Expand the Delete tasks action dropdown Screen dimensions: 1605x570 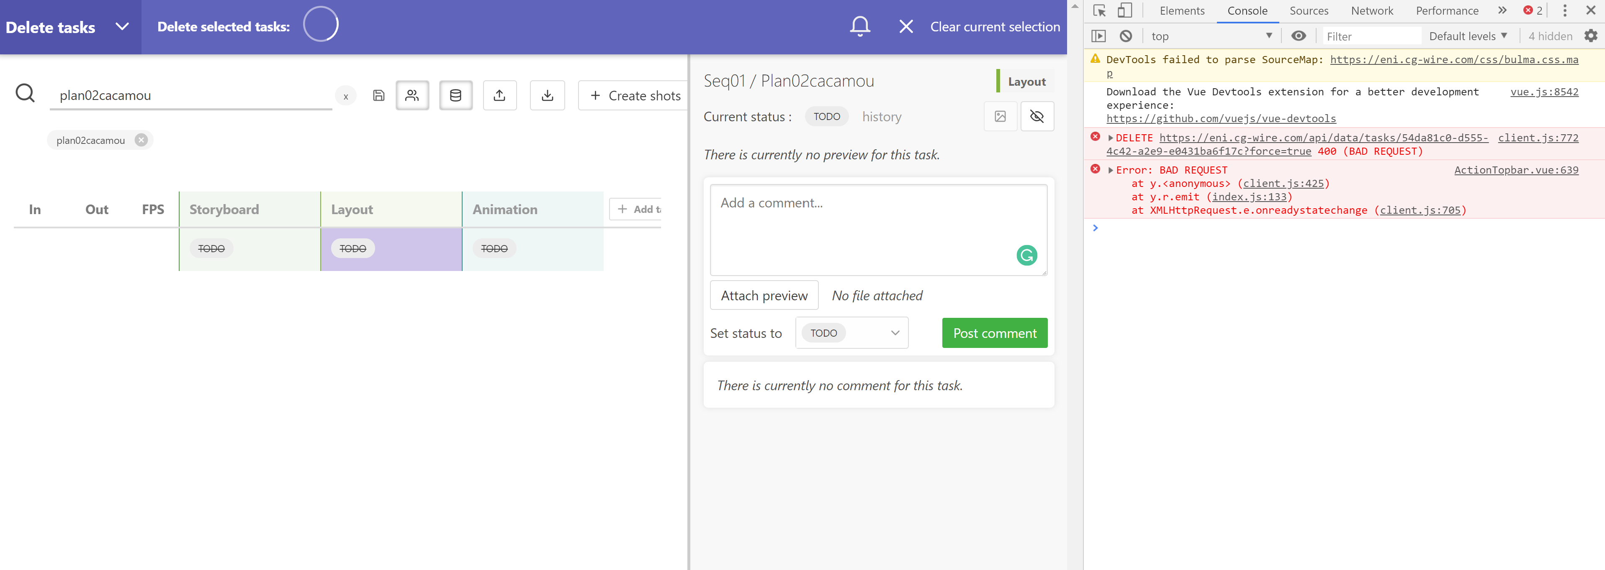[122, 27]
